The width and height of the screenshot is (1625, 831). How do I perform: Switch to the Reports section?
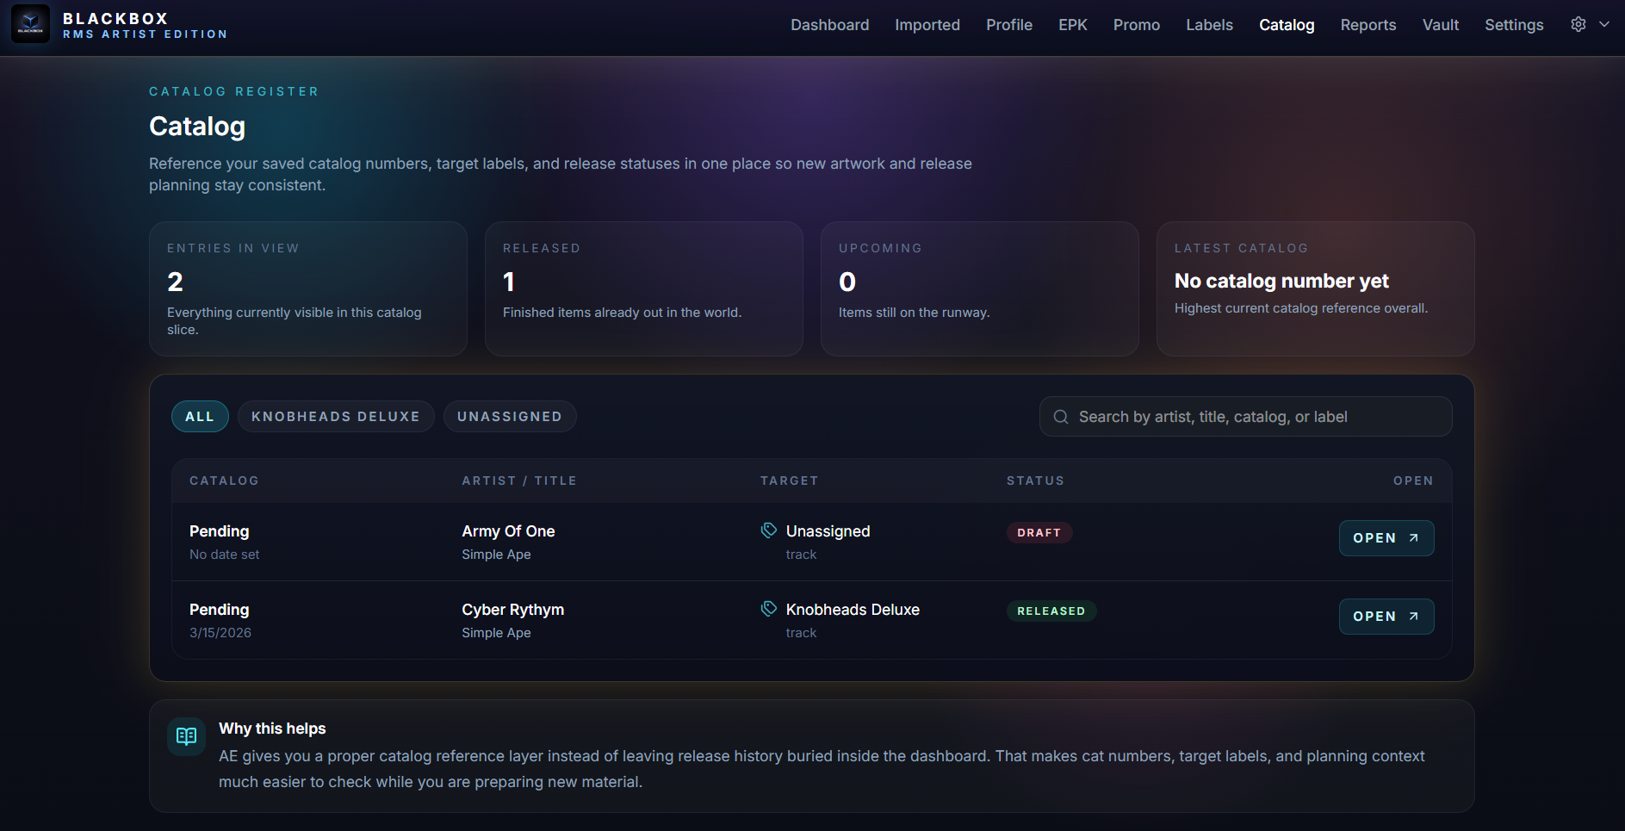click(x=1368, y=25)
